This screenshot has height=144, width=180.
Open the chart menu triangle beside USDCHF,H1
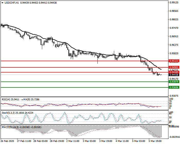click(2, 3)
